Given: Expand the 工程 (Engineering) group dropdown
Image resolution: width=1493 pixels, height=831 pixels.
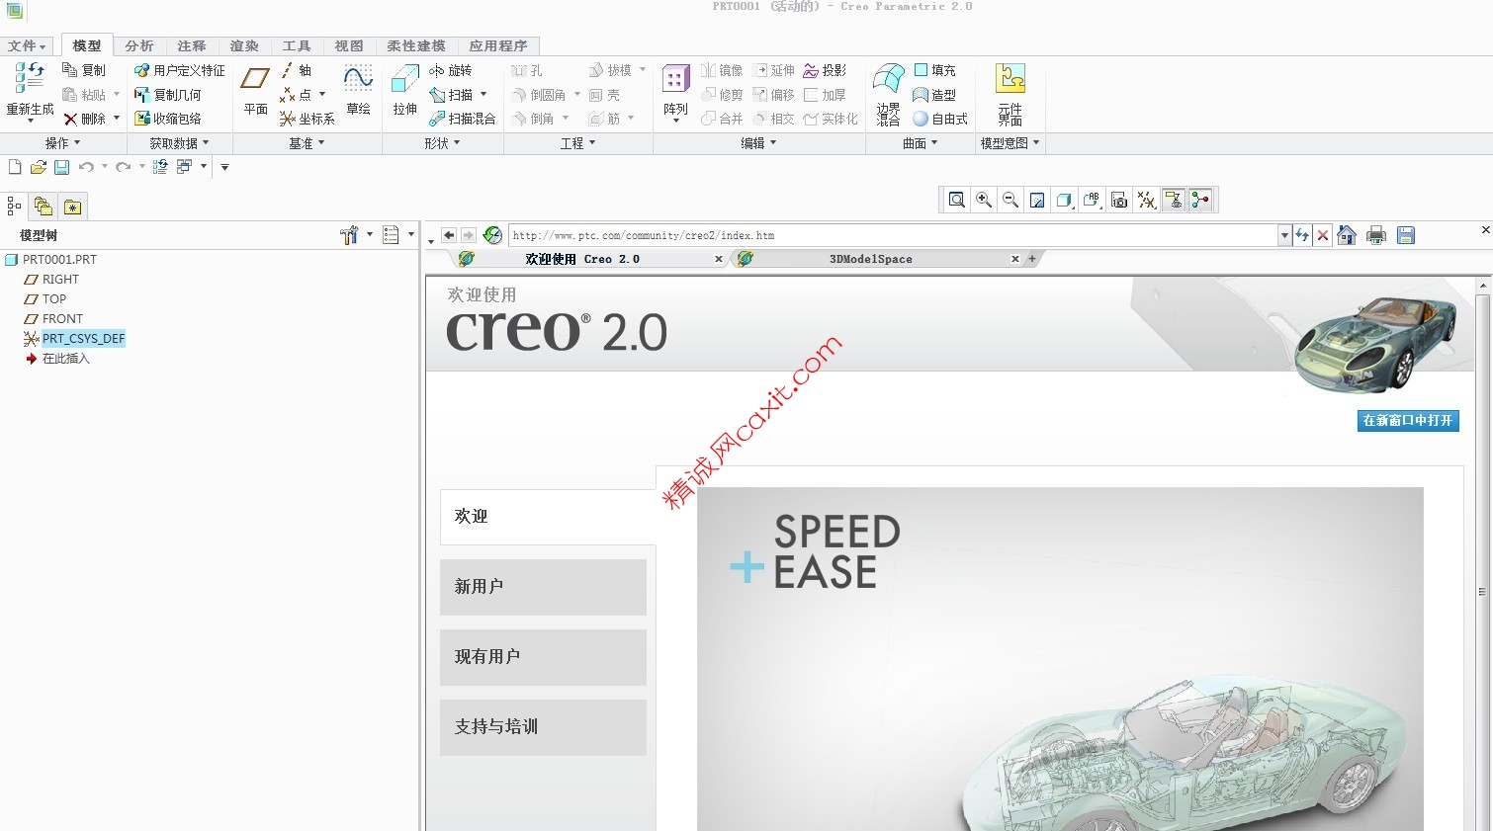Looking at the screenshot, I should (x=577, y=143).
